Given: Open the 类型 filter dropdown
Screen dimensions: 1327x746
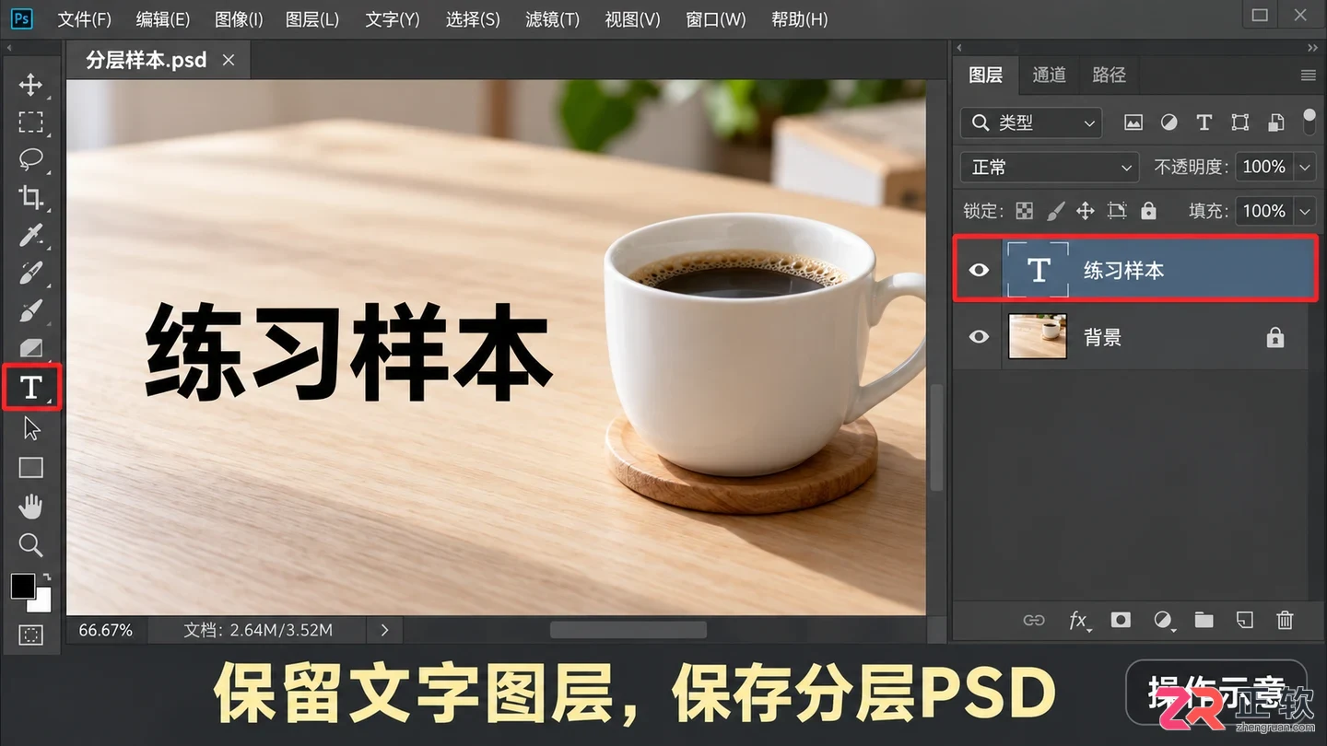Looking at the screenshot, I should pyautogui.click(x=1031, y=122).
